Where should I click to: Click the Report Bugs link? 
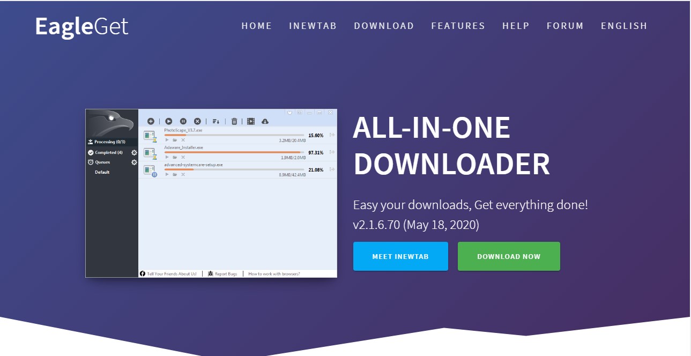point(222,274)
